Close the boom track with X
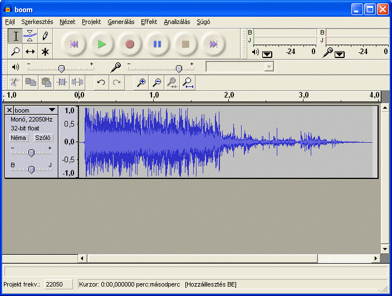 [x=9, y=110]
